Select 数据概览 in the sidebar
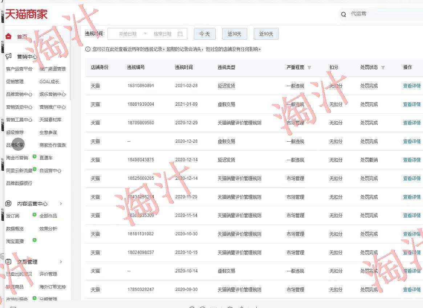Viewport: 423px width, 308px height. click(15, 228)
